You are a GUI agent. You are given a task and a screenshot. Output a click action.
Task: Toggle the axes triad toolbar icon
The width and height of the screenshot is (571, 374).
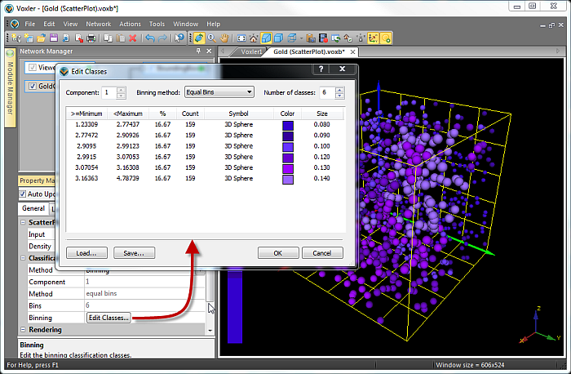tap(373, 38)
